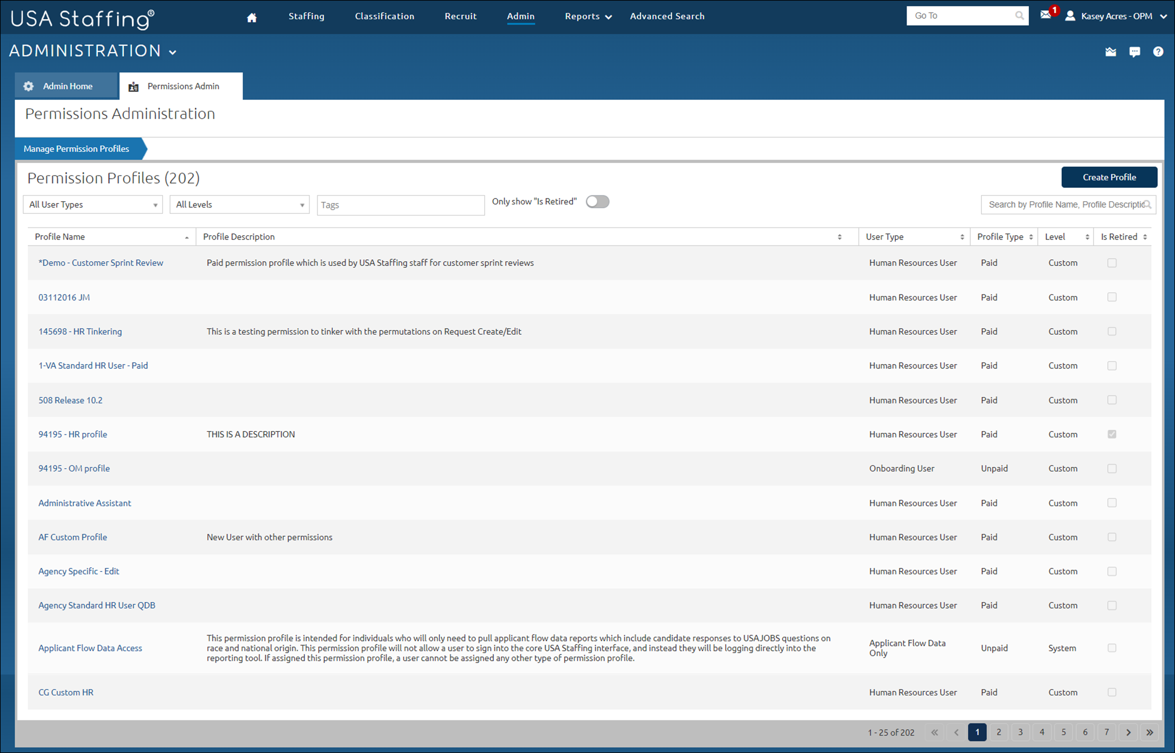Viewport: 1175px width, 753px height.
Task: Click inside the Tags input field
Action: point(401,204)
